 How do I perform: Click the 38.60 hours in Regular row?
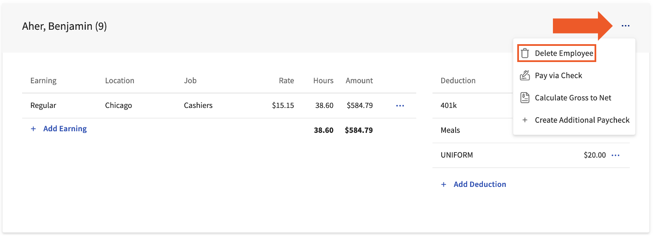click(324, 105)
